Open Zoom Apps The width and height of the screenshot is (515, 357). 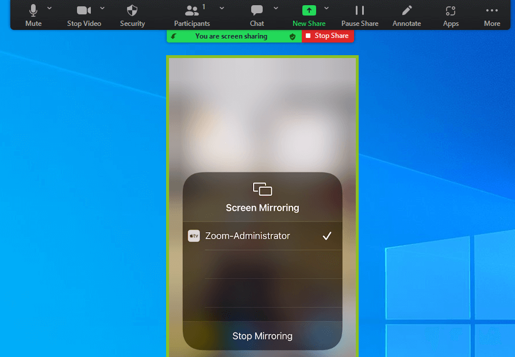[451, 15]
